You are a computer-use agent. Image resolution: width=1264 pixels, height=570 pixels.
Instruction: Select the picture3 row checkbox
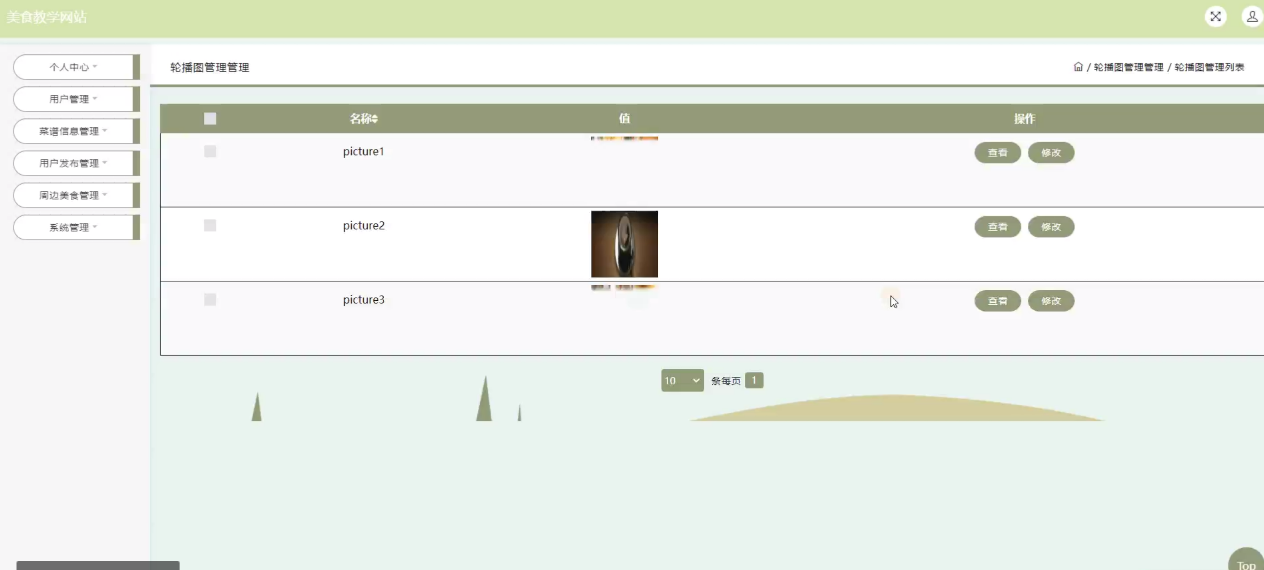pyautogui.click(x=210, y=300)
